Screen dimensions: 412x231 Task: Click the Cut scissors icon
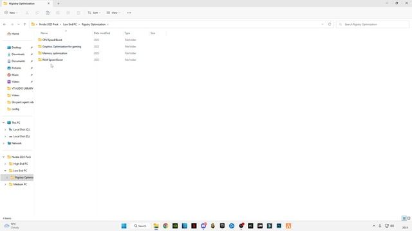(x=27, y=13)
